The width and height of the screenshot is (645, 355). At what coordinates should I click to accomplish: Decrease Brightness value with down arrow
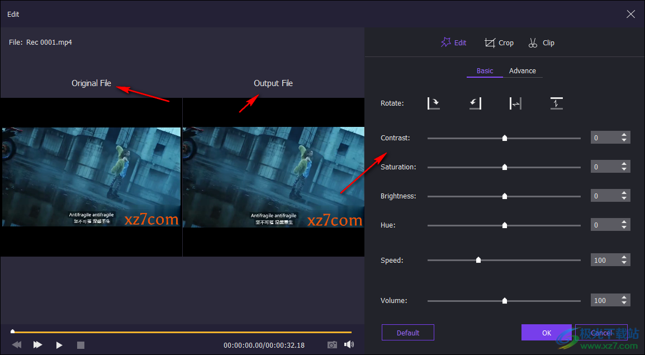click(x=624, y=198)
